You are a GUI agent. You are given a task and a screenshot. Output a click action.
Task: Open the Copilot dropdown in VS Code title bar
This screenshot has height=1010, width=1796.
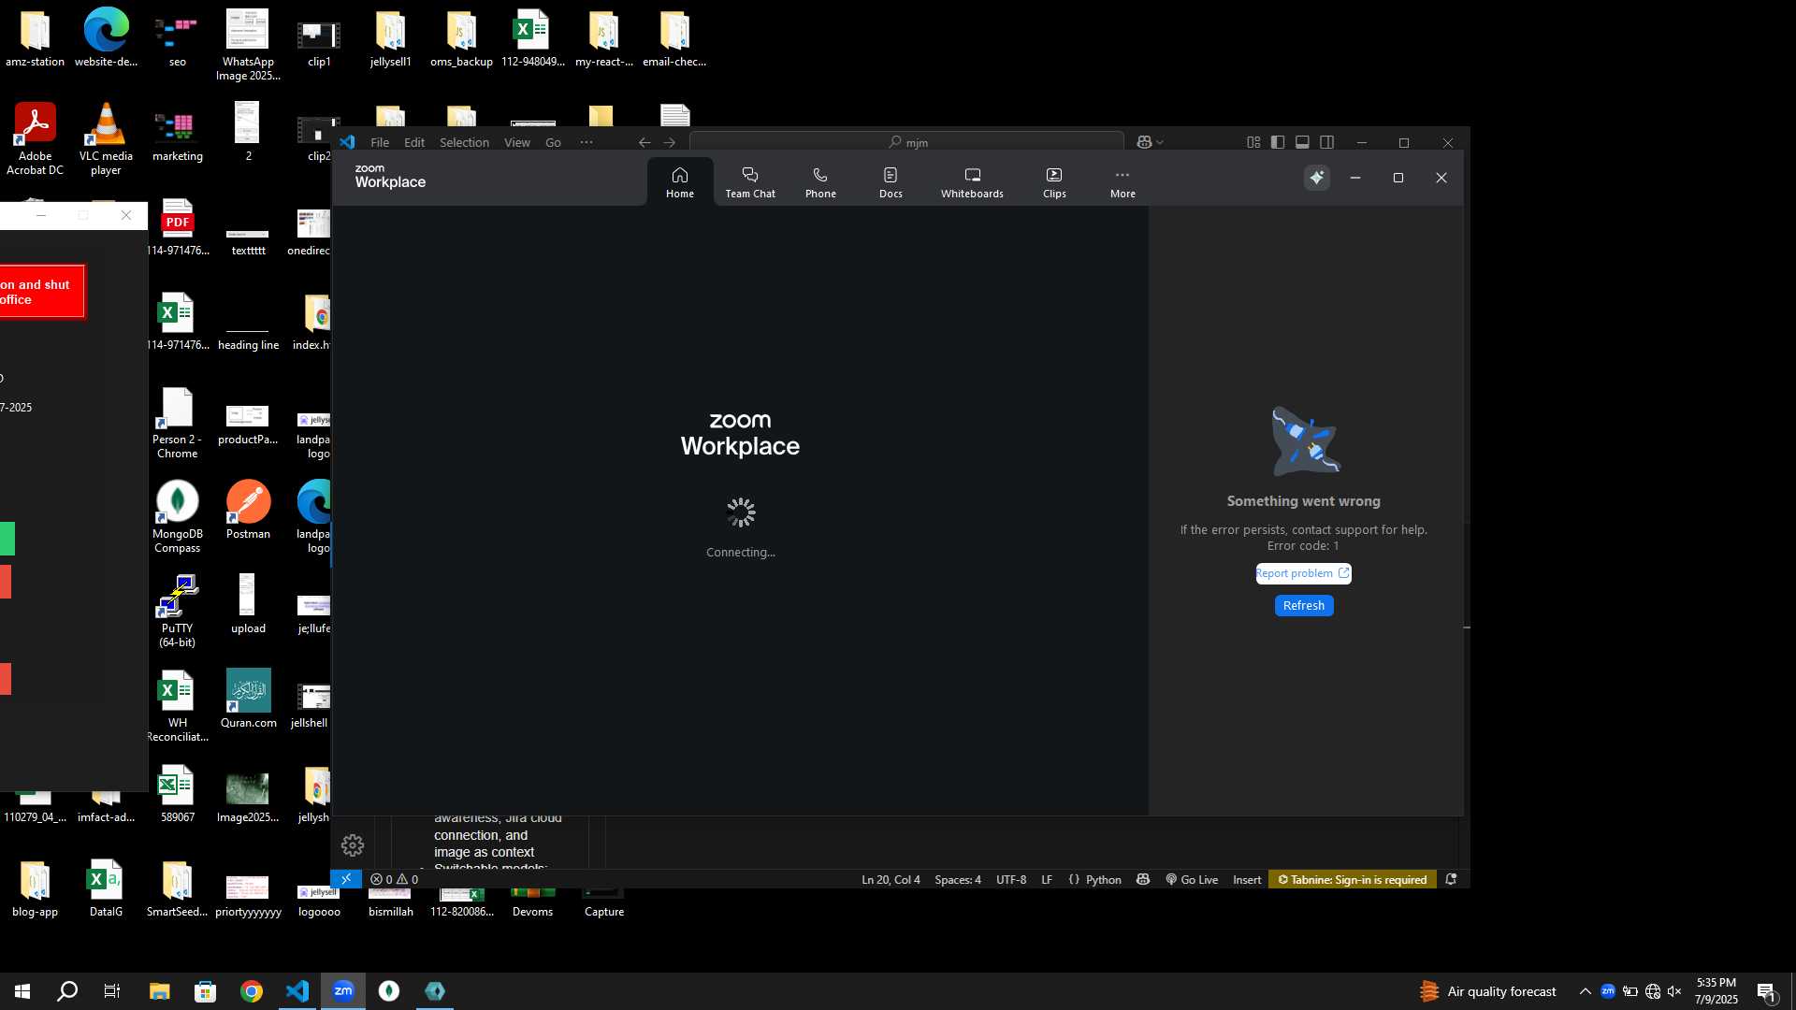[1150, 142]
